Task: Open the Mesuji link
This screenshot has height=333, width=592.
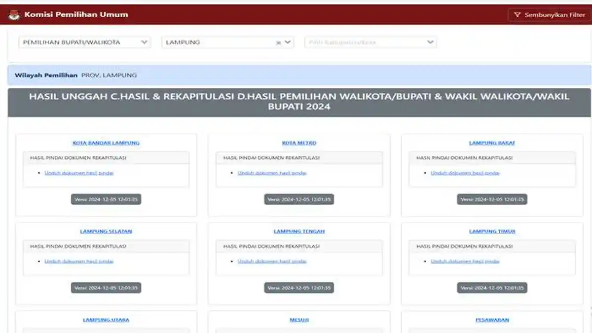Action: pos(299,320)
